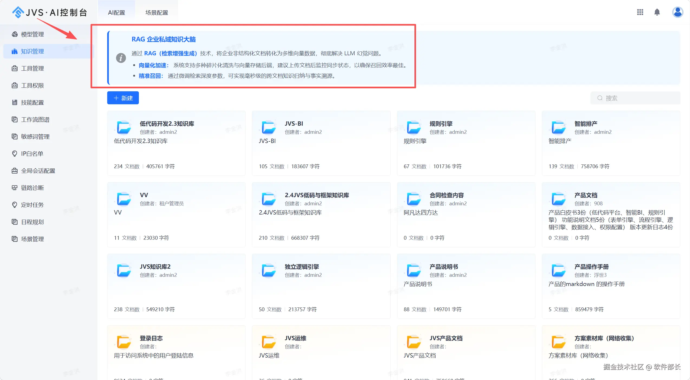Open the apps grid icon
The width and height of the screenshot is (690, 380).
[640, 12]
